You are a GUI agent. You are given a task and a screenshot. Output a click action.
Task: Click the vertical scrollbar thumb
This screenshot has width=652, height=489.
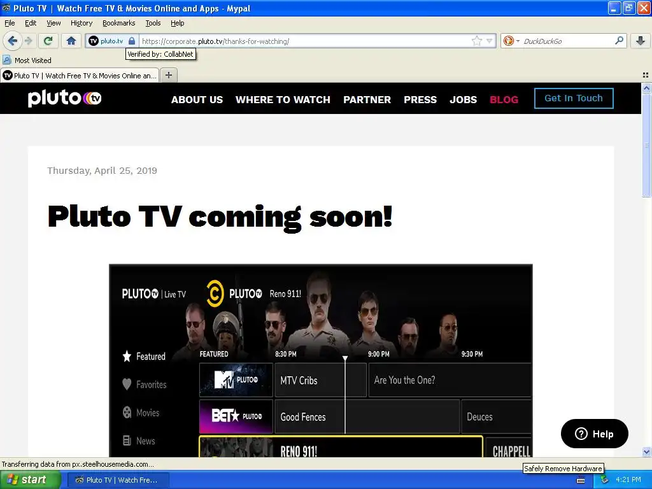coord(646,145)
